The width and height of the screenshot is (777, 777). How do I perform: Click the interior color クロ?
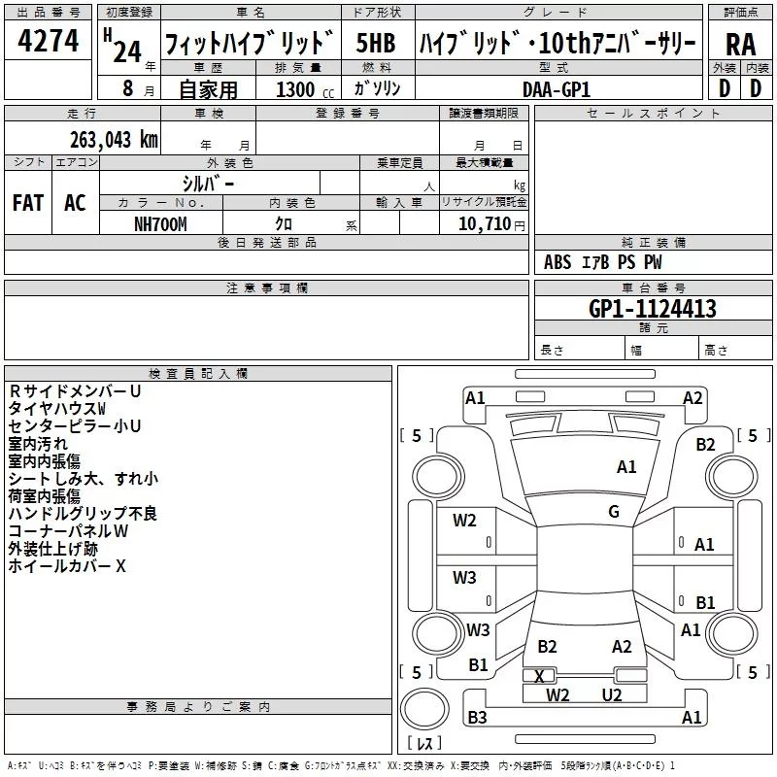[x=284, y=224]
